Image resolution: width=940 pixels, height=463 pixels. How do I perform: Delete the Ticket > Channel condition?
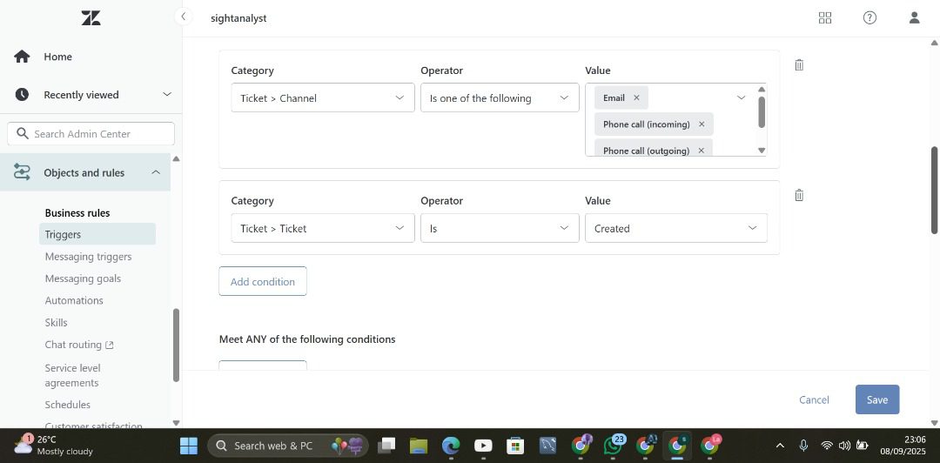(799, 65)
